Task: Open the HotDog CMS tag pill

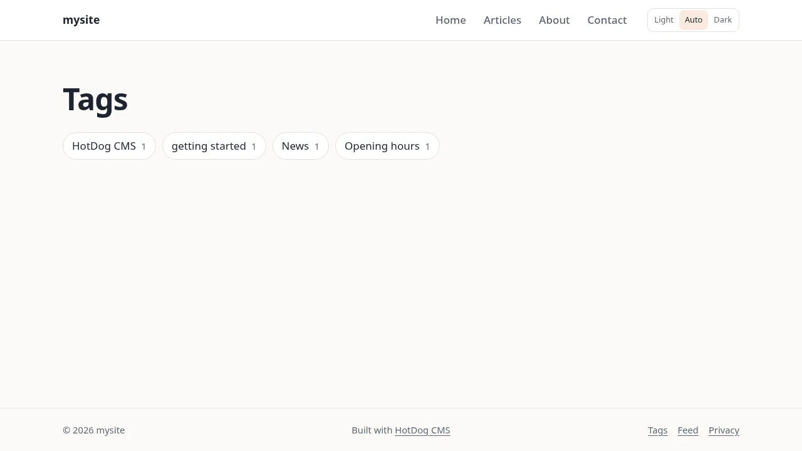Action: [x=109, y=146]
